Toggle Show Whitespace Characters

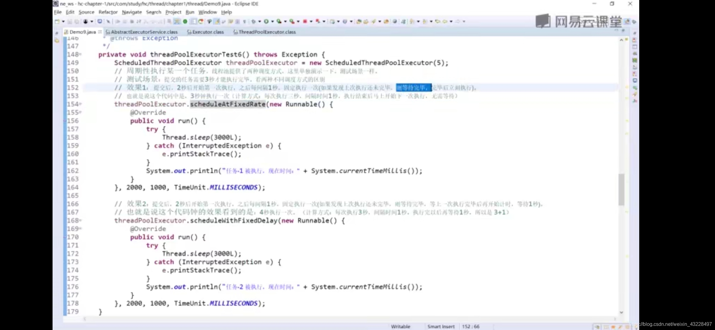pos(244,21)
